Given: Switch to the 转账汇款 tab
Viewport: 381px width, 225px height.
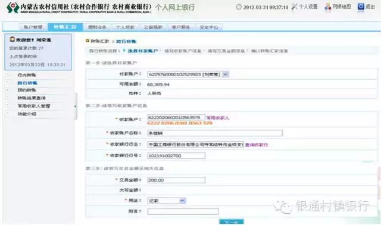Looking at the screenshot, I should (x=65, y=27).
